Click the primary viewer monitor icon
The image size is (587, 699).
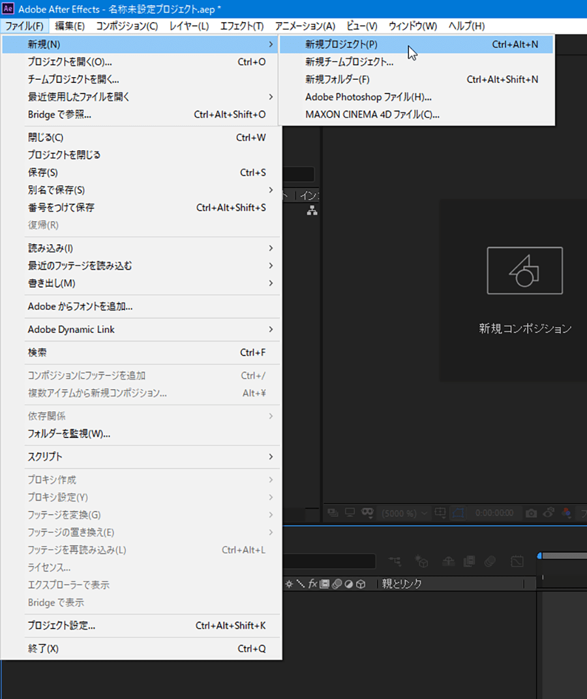click(x=350, y=512)
